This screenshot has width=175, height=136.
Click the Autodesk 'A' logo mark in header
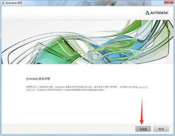[x=147, y=13]
